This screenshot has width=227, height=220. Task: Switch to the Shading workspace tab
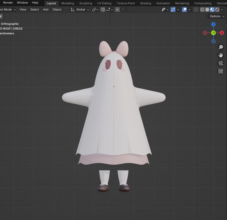point(145,3)
